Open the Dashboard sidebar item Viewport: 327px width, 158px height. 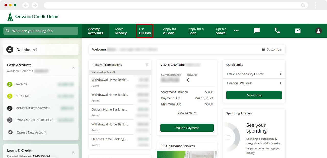pyautogui.click(x=41, y=49)
